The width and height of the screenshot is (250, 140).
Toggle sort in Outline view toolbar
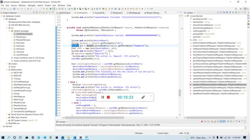tap(224, 12)
